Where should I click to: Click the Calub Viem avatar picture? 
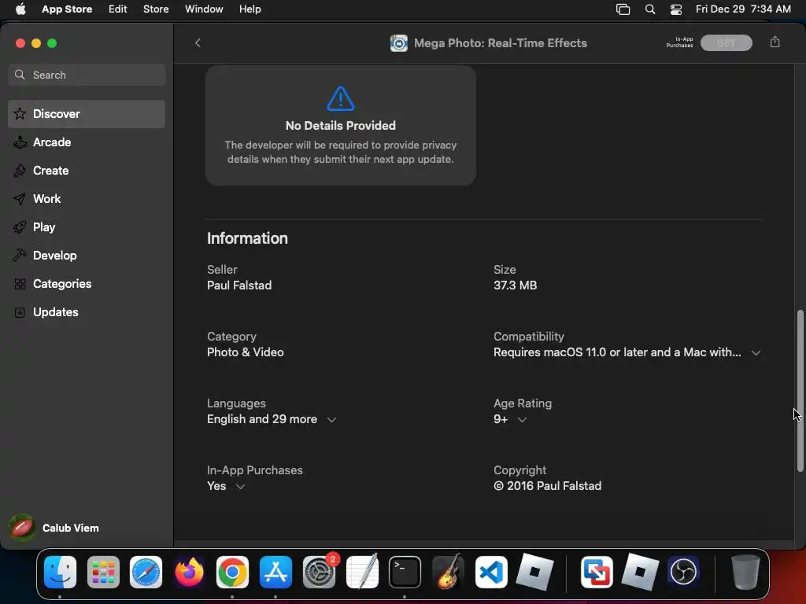21,528
